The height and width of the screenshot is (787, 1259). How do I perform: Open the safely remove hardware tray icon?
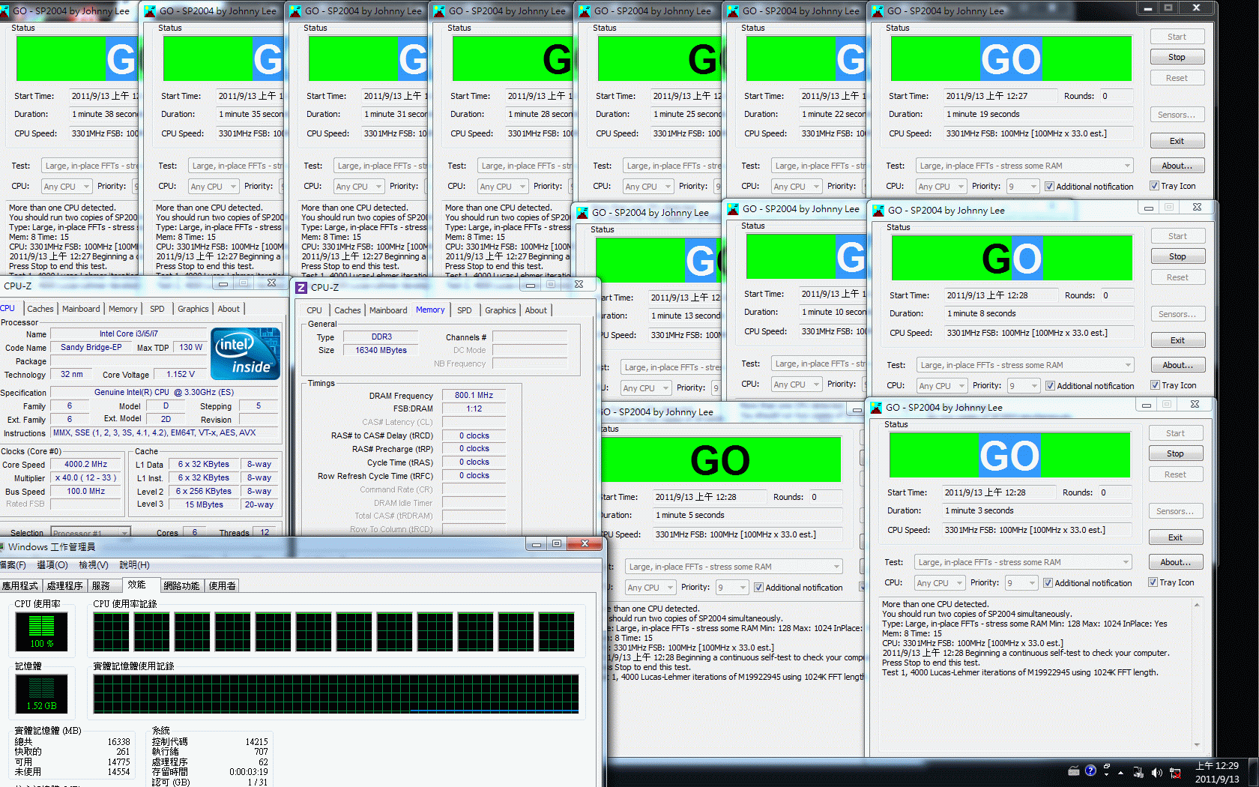click(1138, 773)
